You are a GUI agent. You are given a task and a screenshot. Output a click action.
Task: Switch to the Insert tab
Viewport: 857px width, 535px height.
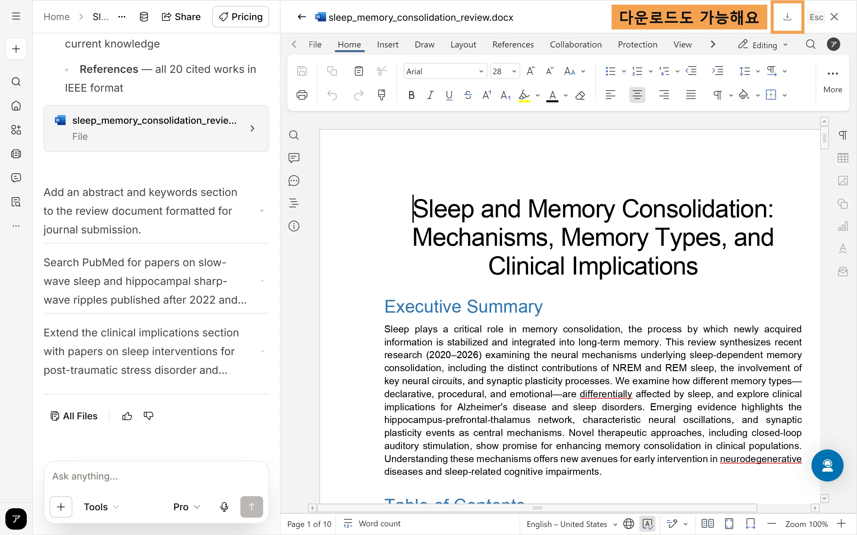click(387, 44)
